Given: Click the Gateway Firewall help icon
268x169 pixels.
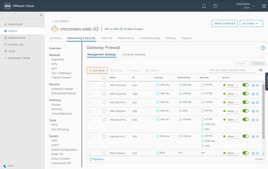Looking at the screenshot, I should pos(263,48).
